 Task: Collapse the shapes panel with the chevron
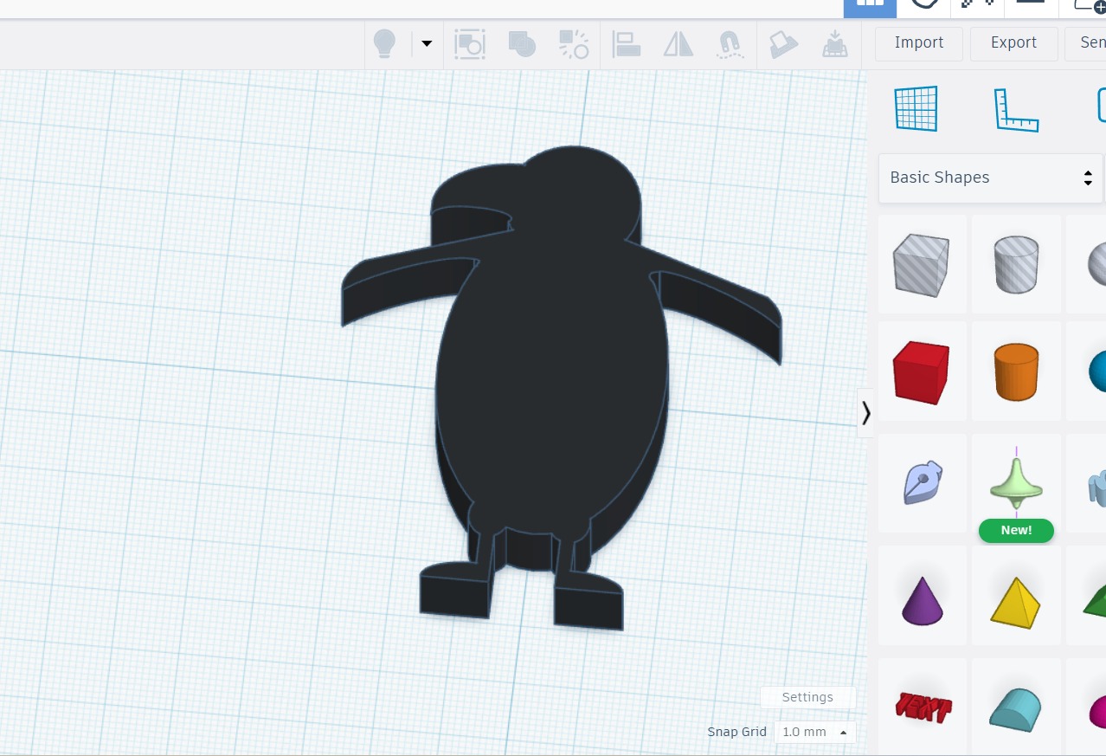pos(865,413)
